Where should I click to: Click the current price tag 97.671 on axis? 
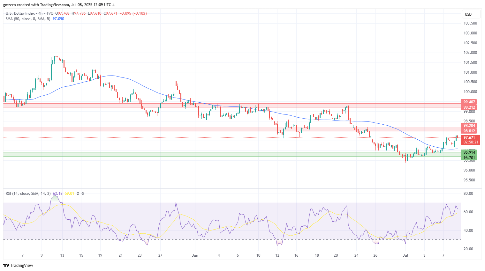click(469, 138)
